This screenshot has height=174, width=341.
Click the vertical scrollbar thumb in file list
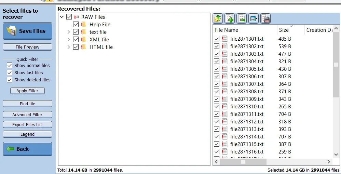pyautogui.click(x=336, y=65)
